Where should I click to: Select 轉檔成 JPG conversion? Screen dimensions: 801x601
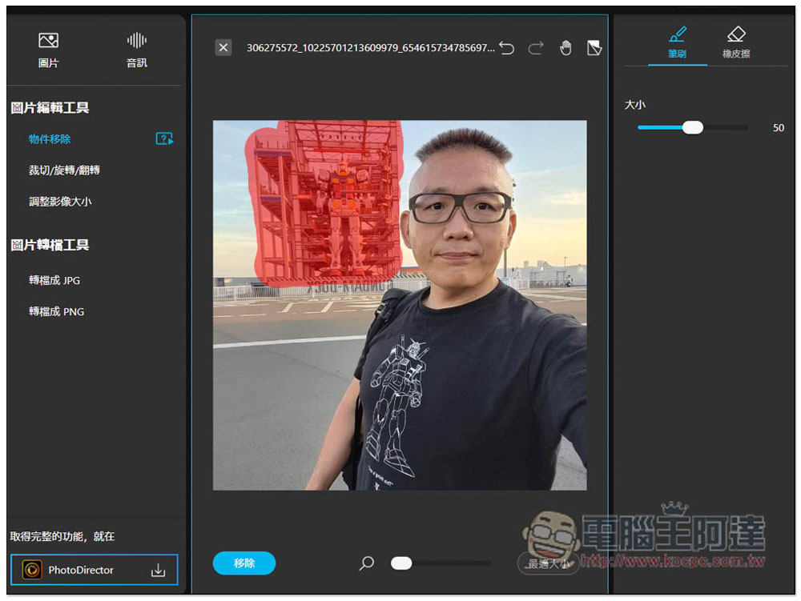(54, 281)
